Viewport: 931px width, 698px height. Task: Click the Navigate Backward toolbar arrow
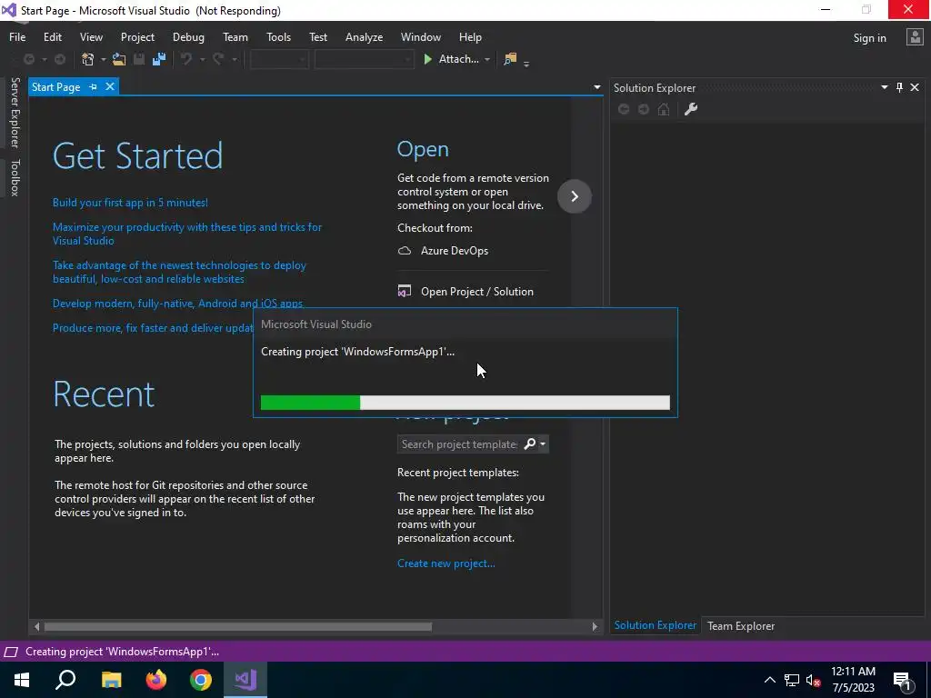[28, 59]
